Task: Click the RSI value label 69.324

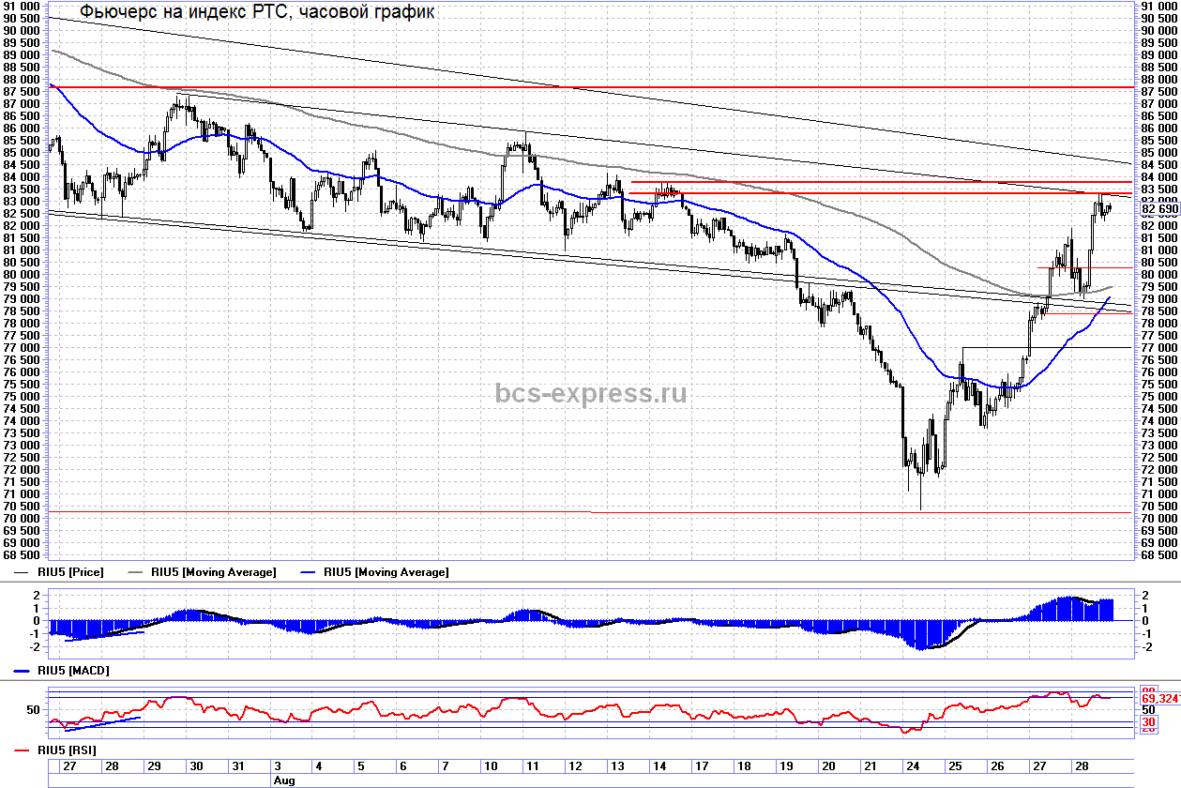Action: pyautogui.click(x=1159, y=698)
